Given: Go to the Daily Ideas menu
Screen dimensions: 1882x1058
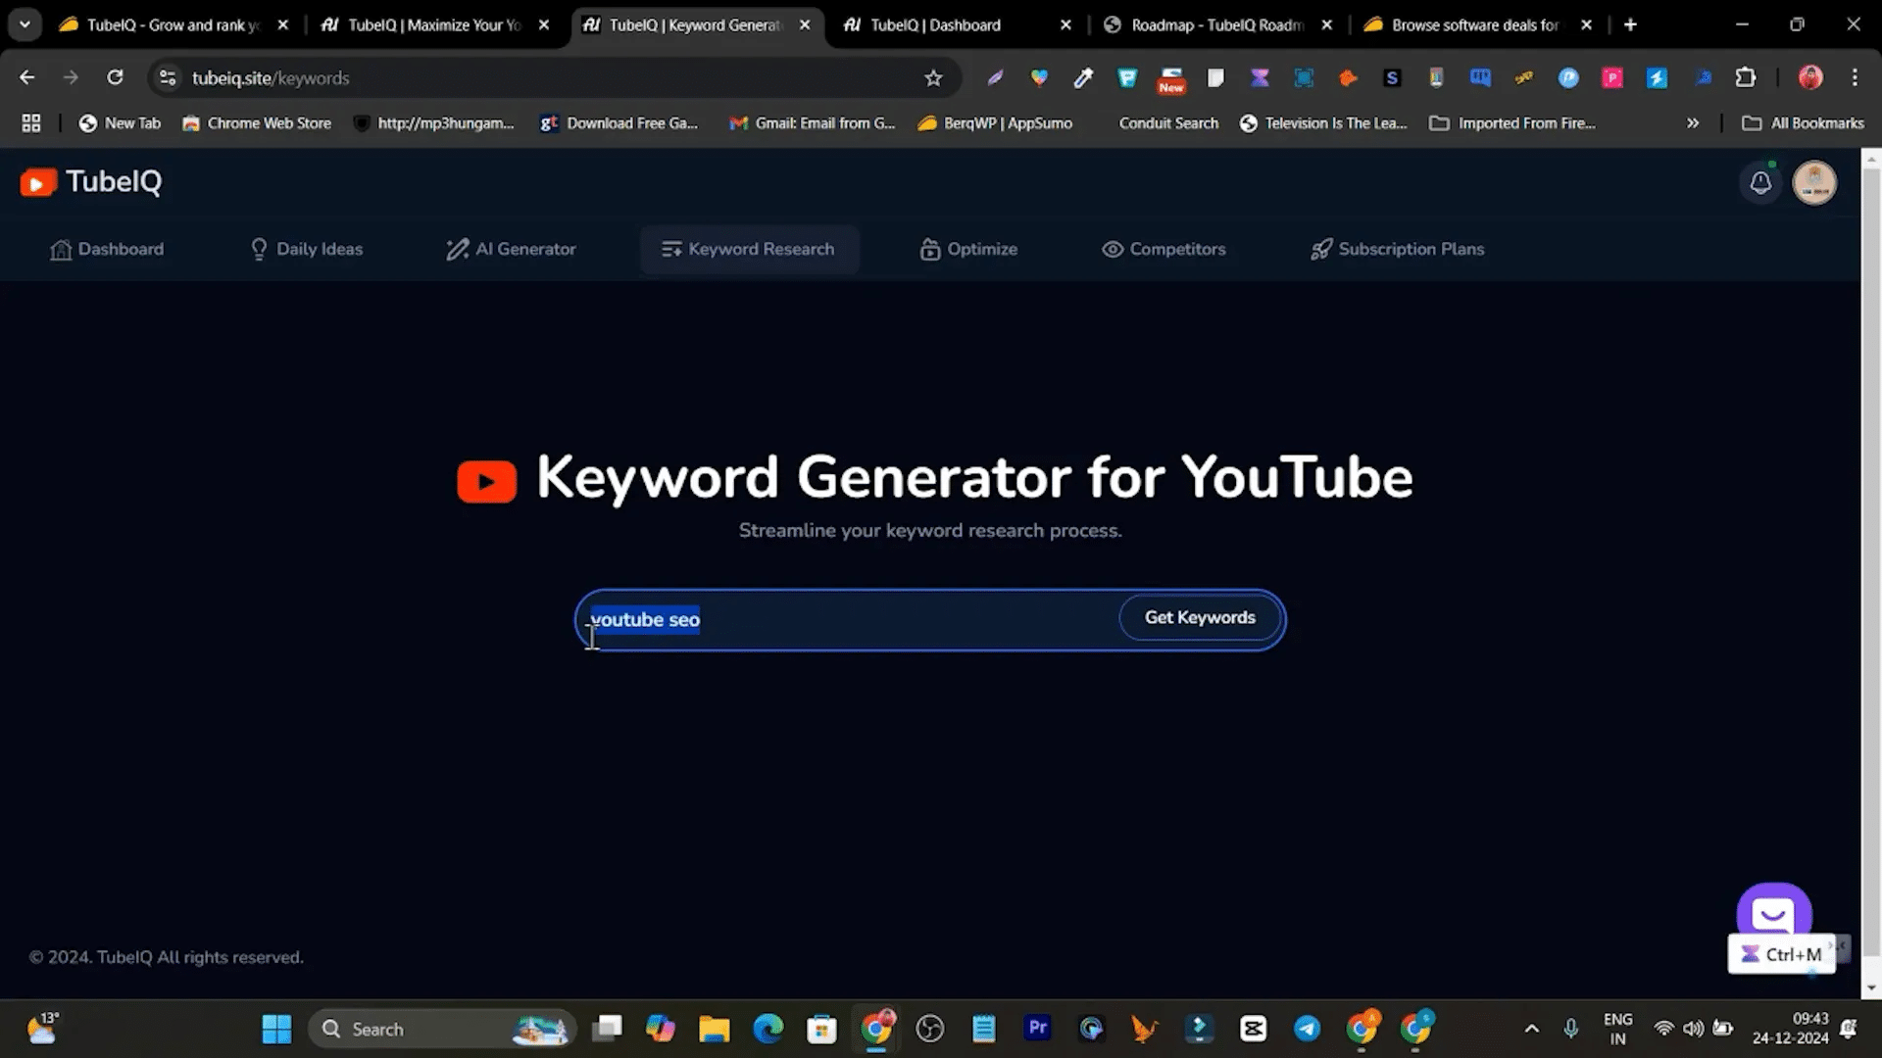Looking at the screenshot, I should [x=306, y=249].
